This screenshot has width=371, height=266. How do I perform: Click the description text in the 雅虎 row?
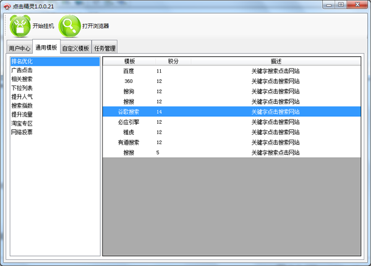275,132
